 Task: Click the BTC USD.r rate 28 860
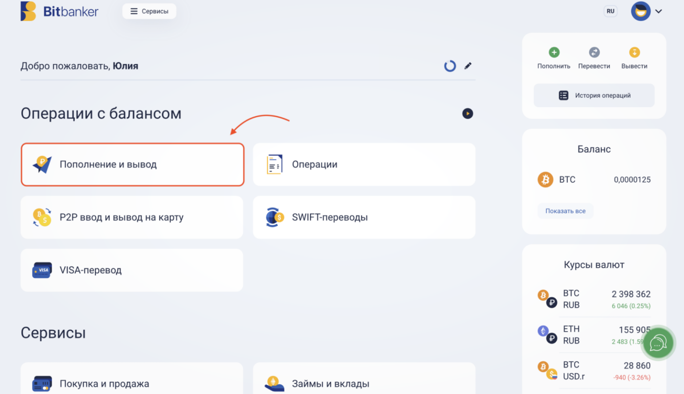(637, 365)
